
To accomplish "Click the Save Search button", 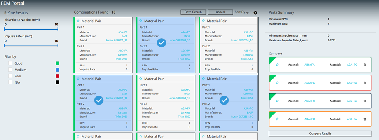I will click(193, 12).
